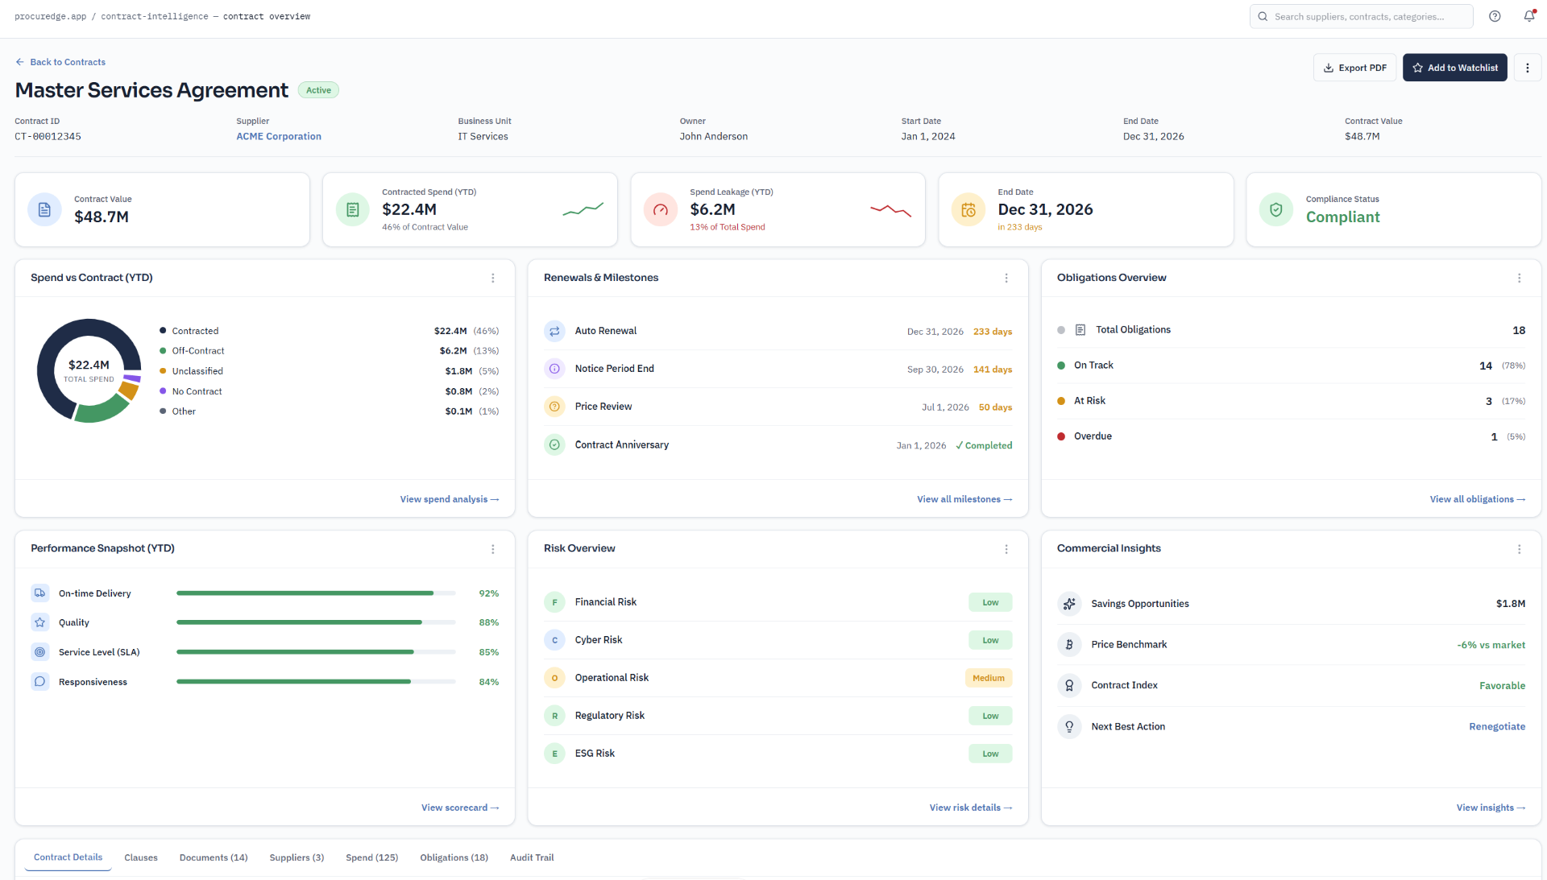This screenshot has width=1547, height=880.
Task: Open the notifications bell
Action: [x=1528, y=16]
